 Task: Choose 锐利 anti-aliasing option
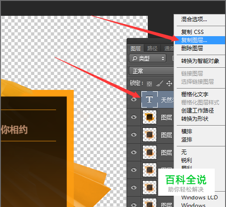coord(187,160)
